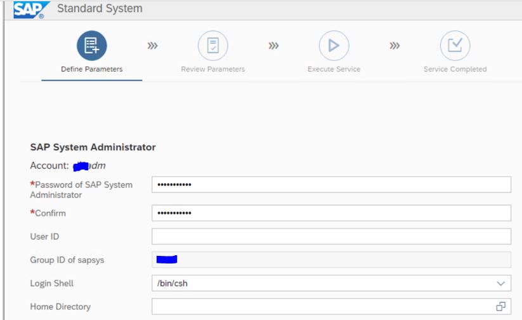Open the Execute Service tab label
Image resolution: width=522 pixels, height=320 pixels.
point(334,69)
